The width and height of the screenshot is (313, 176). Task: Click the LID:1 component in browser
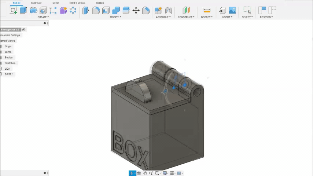[7, 69]
